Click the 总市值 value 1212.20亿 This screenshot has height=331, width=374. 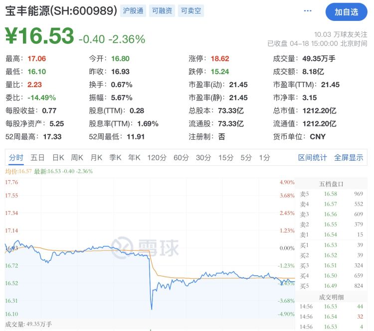[319, 110]
